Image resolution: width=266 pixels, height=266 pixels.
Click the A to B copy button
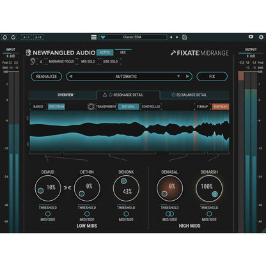pos(38,37)
